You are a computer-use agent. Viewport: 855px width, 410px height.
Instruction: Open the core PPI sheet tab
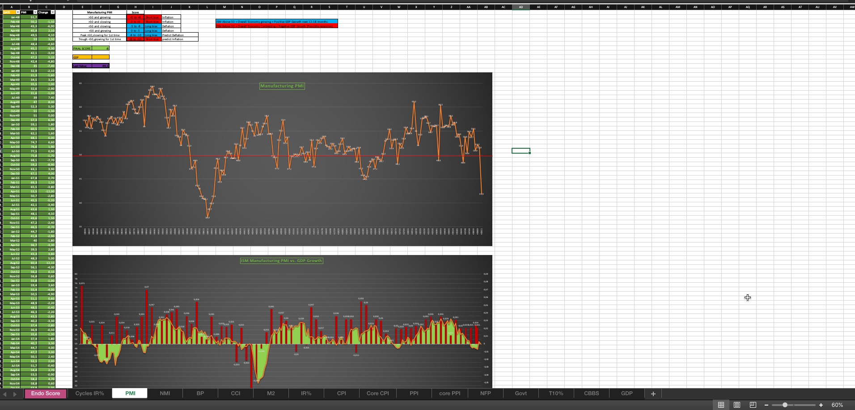pyautogui.click(x=450, y=393)
